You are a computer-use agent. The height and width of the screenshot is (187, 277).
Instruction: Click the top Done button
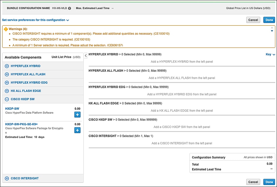click(x=269, y=20)
